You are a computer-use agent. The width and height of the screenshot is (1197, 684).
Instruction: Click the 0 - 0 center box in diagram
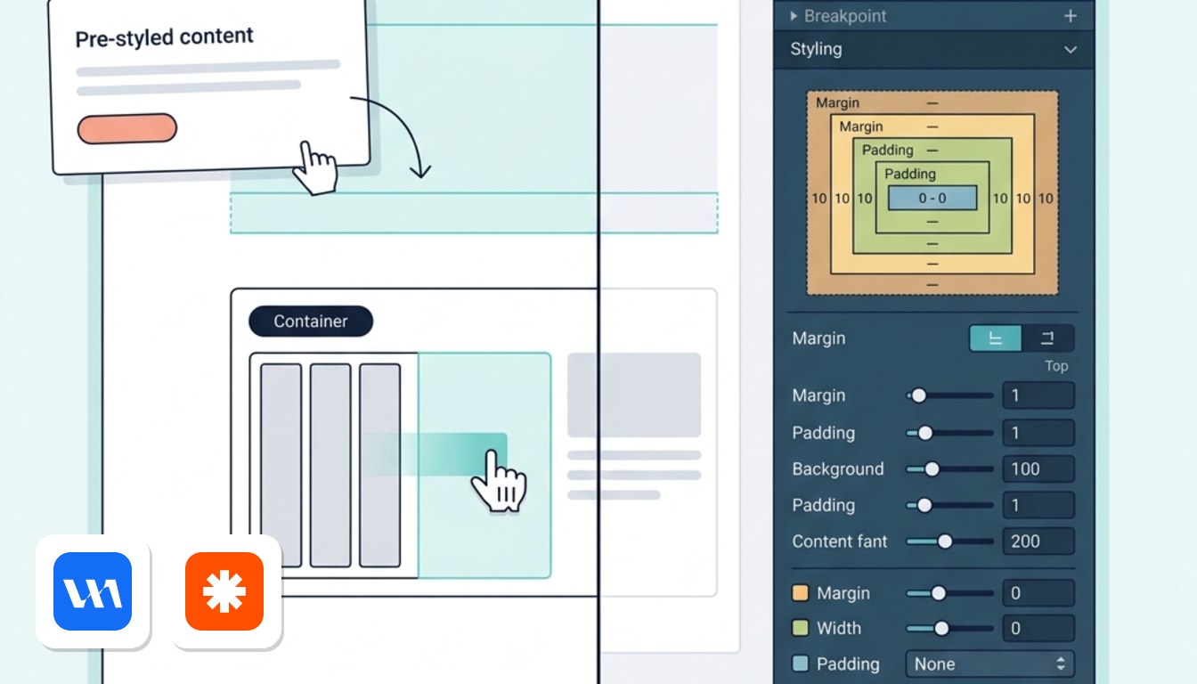[x=932, y=198]
